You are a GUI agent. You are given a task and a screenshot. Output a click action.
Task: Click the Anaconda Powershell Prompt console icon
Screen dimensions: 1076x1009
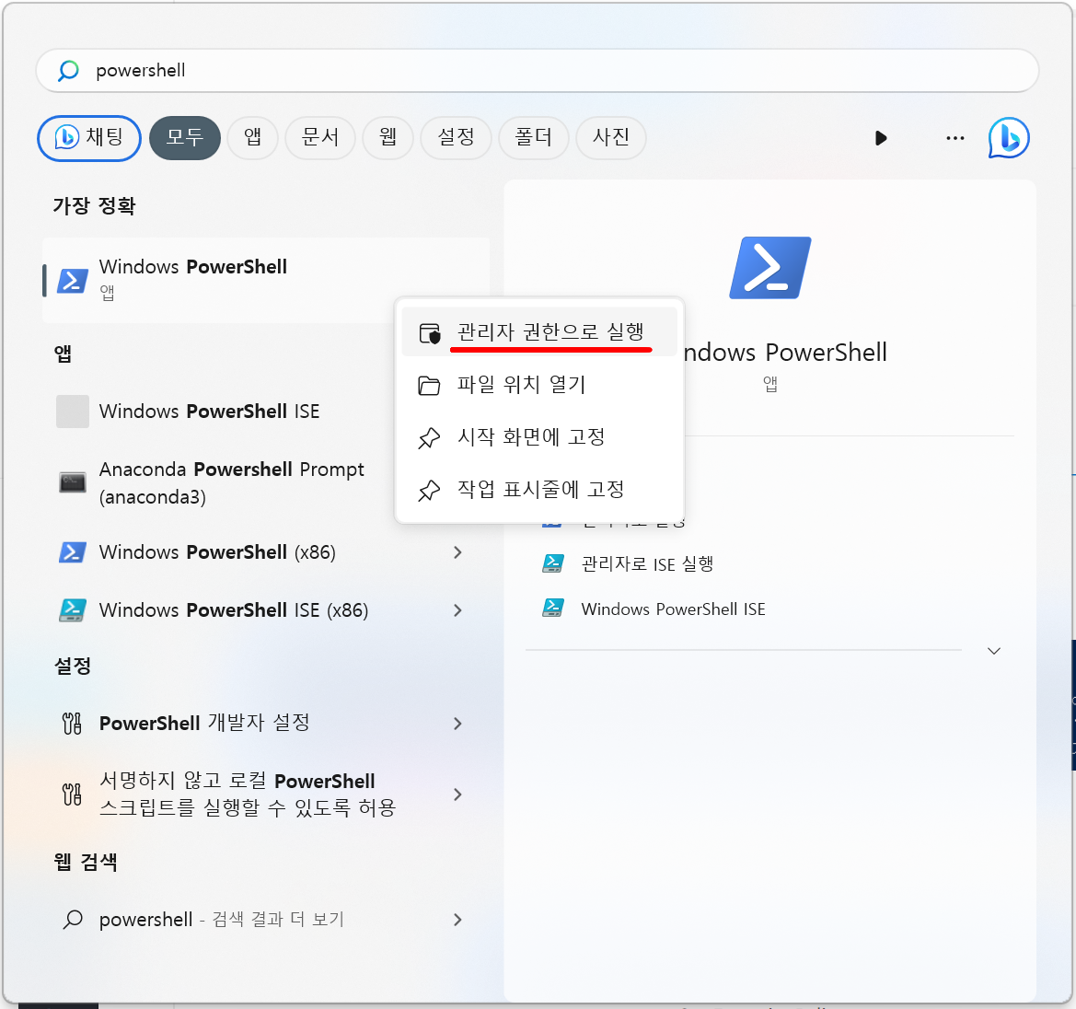[x=72, y=482]
